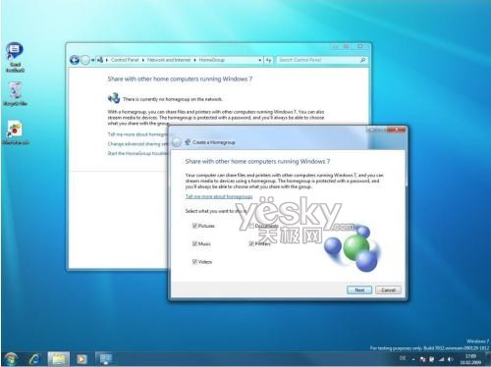Viewport: 491px width, 367px height.
Task: Open the volume speaker tray icon
Action: tap(451, 359)
